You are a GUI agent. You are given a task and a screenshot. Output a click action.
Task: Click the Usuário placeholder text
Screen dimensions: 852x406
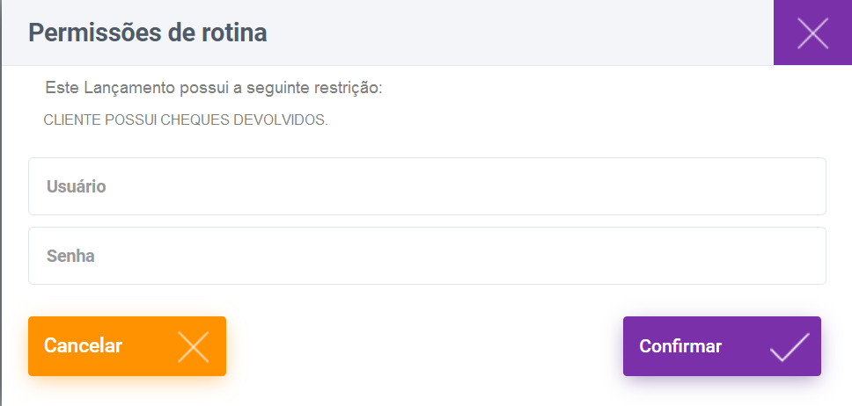click(76, 186)
